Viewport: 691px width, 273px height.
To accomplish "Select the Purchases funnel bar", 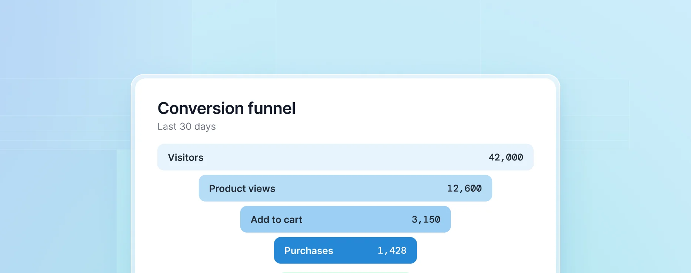I will [x=345, y=250].
